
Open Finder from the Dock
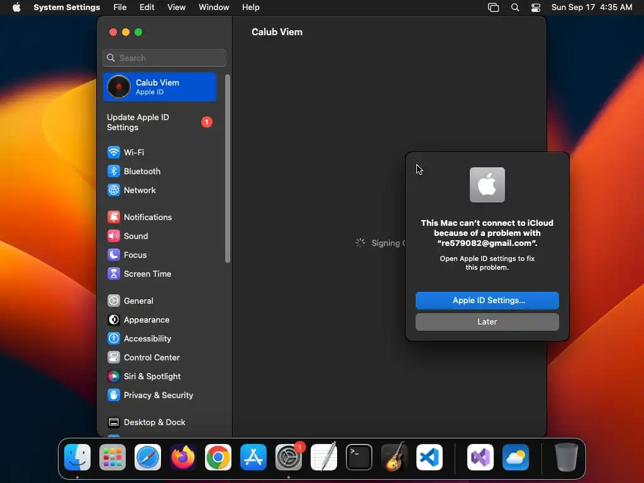pyautogui.click(x=77, y=457)
